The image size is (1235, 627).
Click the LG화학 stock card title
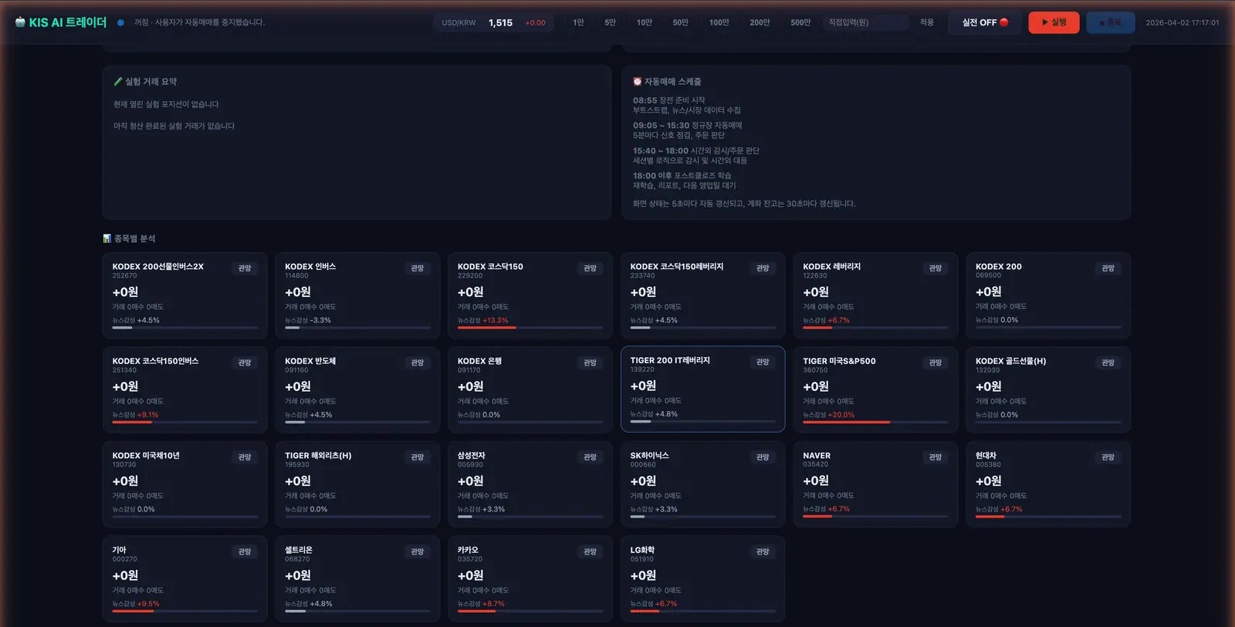pyautogui.click(x=642, y=550)
